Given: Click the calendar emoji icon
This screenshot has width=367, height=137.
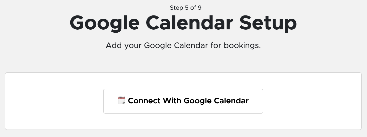Looking at the screenshot, I should coord(121,101).
